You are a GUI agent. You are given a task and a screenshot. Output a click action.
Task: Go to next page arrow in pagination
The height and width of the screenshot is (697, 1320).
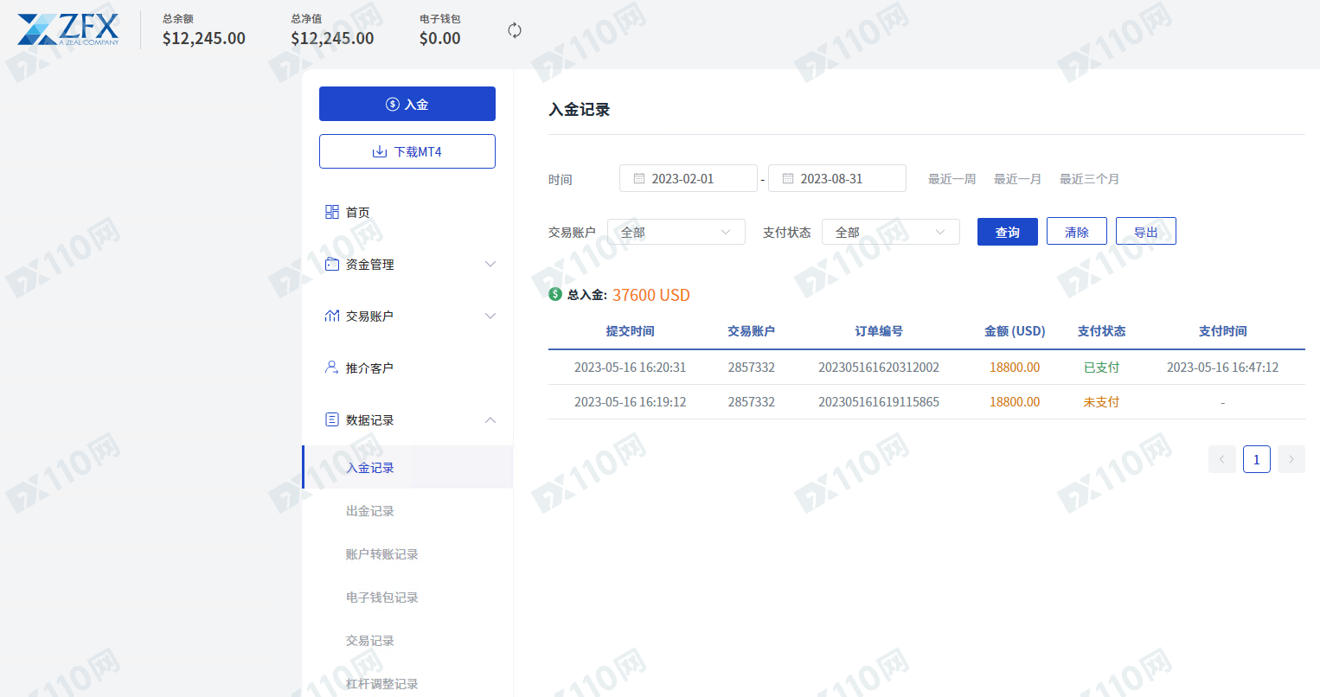1291,459
